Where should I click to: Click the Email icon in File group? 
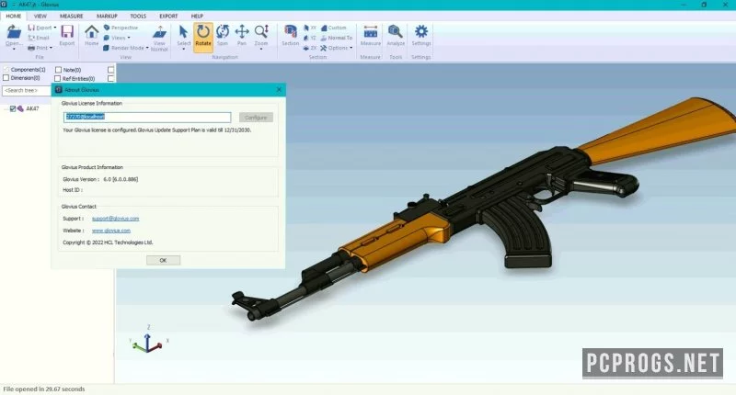coord(31,38)
